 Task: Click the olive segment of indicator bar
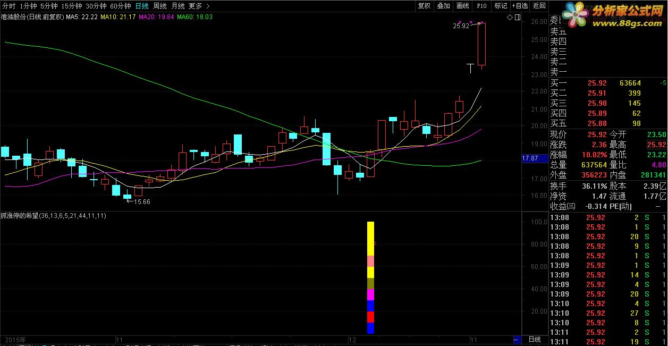pos(371,283)
